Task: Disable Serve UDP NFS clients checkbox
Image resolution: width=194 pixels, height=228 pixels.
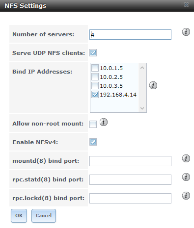Action: [93, 53]
